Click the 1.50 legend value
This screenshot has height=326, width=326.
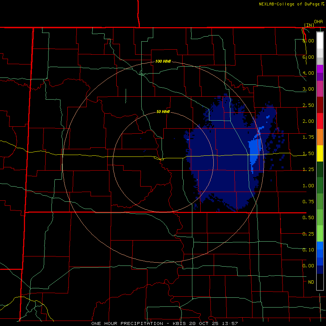tap(308, 154)
